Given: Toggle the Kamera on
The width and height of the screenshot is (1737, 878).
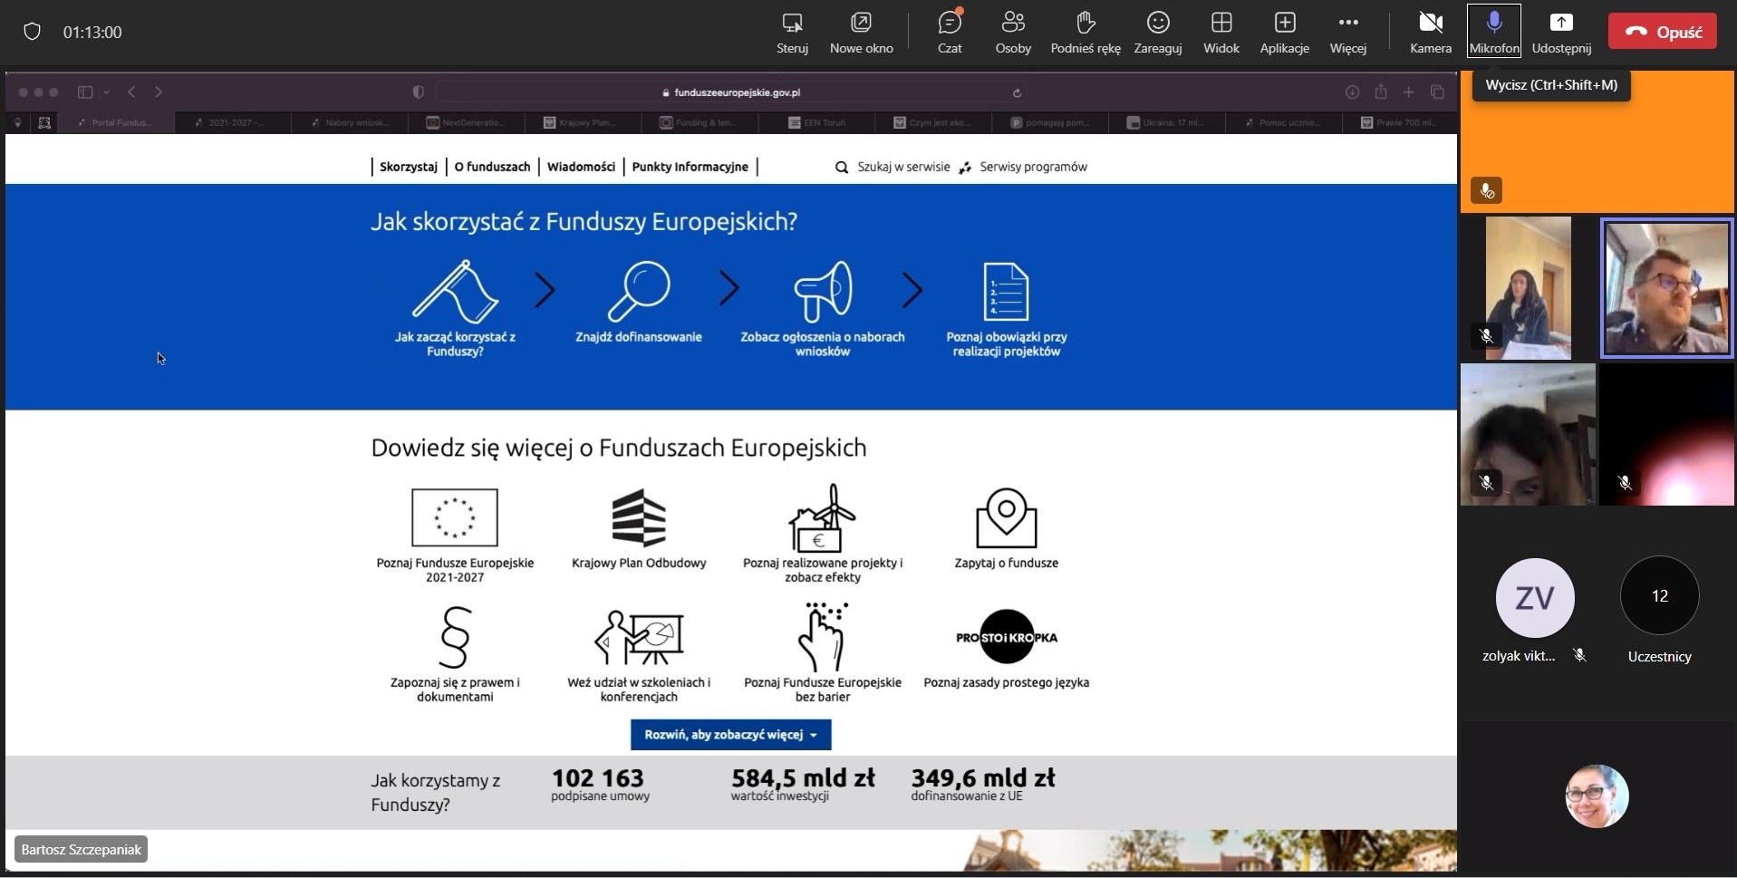Looking at the screenshot, I should pyautogui.click(x=1430, y=32).
